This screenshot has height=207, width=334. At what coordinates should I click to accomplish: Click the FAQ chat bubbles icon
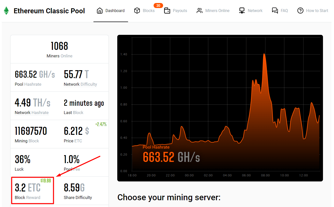[275, 11]
